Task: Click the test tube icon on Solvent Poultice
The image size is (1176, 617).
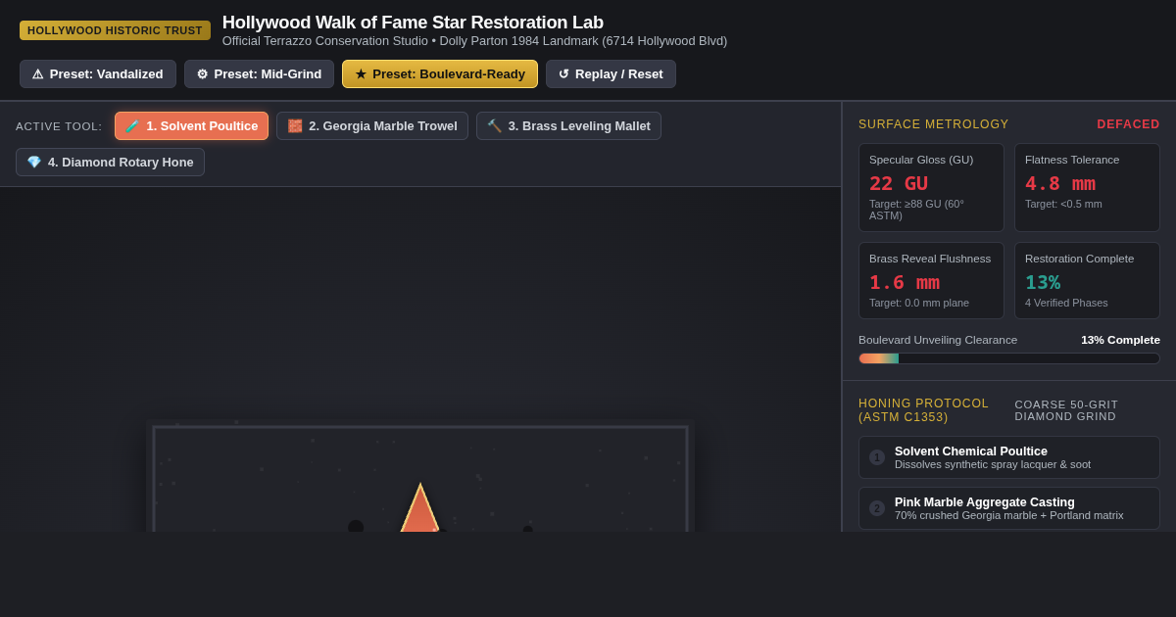Action: pyautogui.click(x=132, y=125)
